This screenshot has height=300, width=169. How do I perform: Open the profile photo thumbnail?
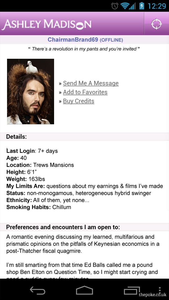(x=30, y=91)
